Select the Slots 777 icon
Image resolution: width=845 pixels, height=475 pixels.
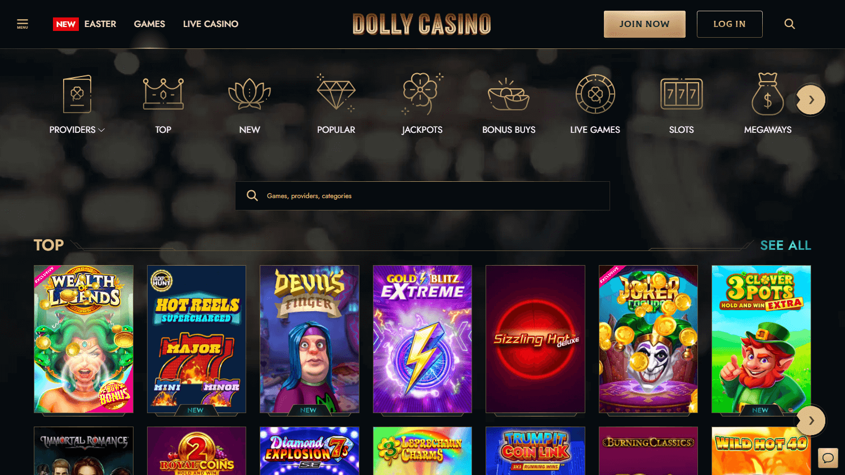coord(682,93)
